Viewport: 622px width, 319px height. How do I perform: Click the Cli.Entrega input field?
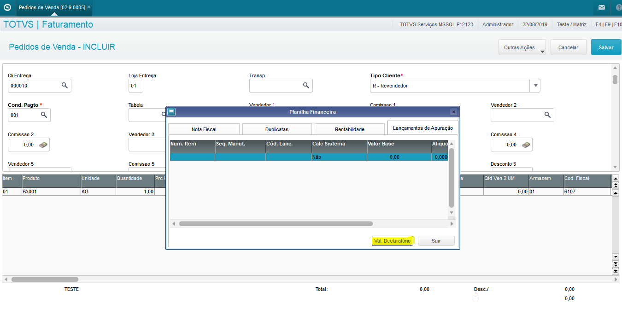point(40,86)
